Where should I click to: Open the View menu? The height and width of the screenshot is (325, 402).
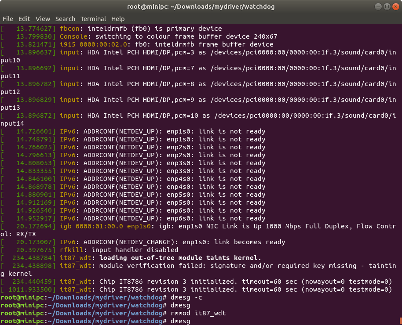click(43, 18)
